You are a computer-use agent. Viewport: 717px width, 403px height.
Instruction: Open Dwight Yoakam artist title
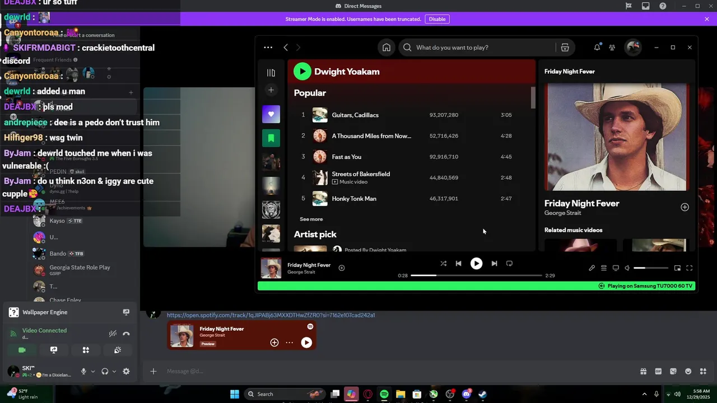point(347,72)
